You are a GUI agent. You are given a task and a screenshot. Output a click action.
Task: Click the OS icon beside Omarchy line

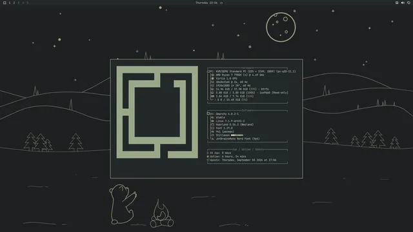pyautogui.click(x=208, y=113)
